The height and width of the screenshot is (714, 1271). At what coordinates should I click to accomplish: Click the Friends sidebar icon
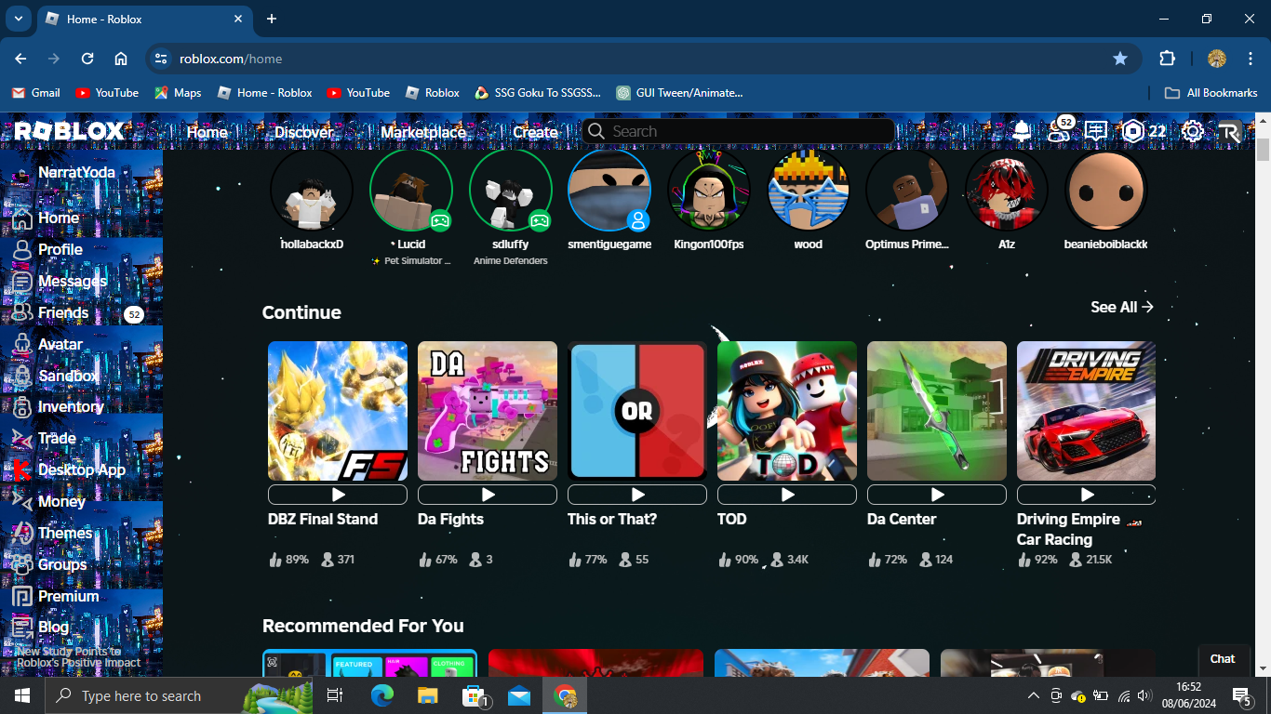point(22,313)
